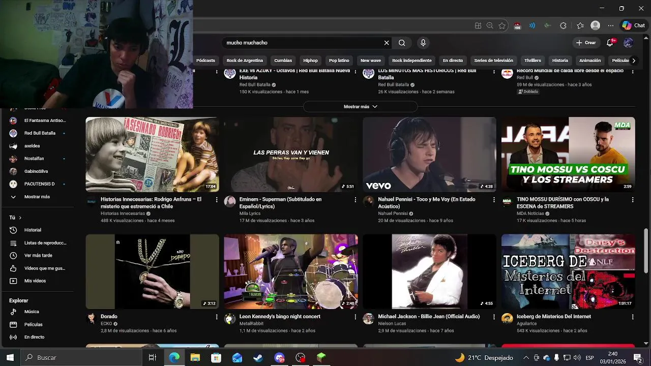Play the Billie Jean video thumbnail
Screen dimensions: 651x366
(429, 271)
